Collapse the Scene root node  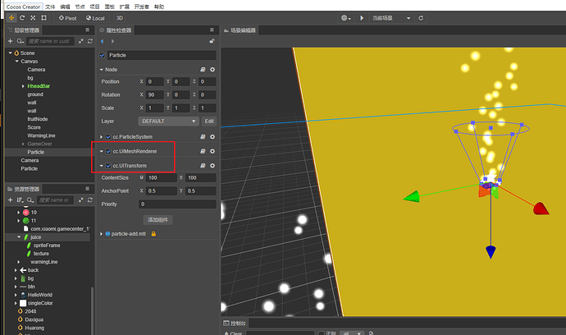point(10,53)
